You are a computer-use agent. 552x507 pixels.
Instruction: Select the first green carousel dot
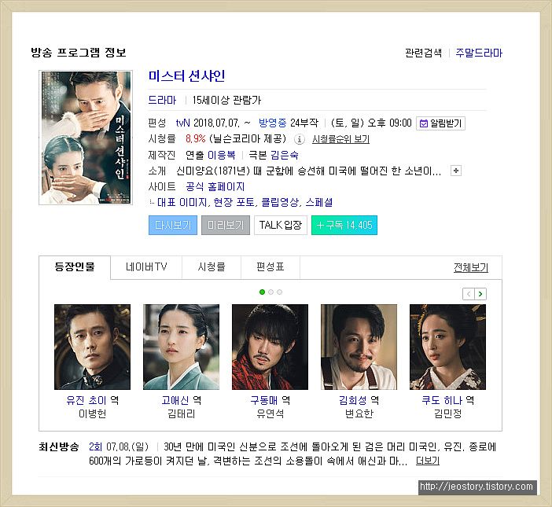tap(262, 292)
